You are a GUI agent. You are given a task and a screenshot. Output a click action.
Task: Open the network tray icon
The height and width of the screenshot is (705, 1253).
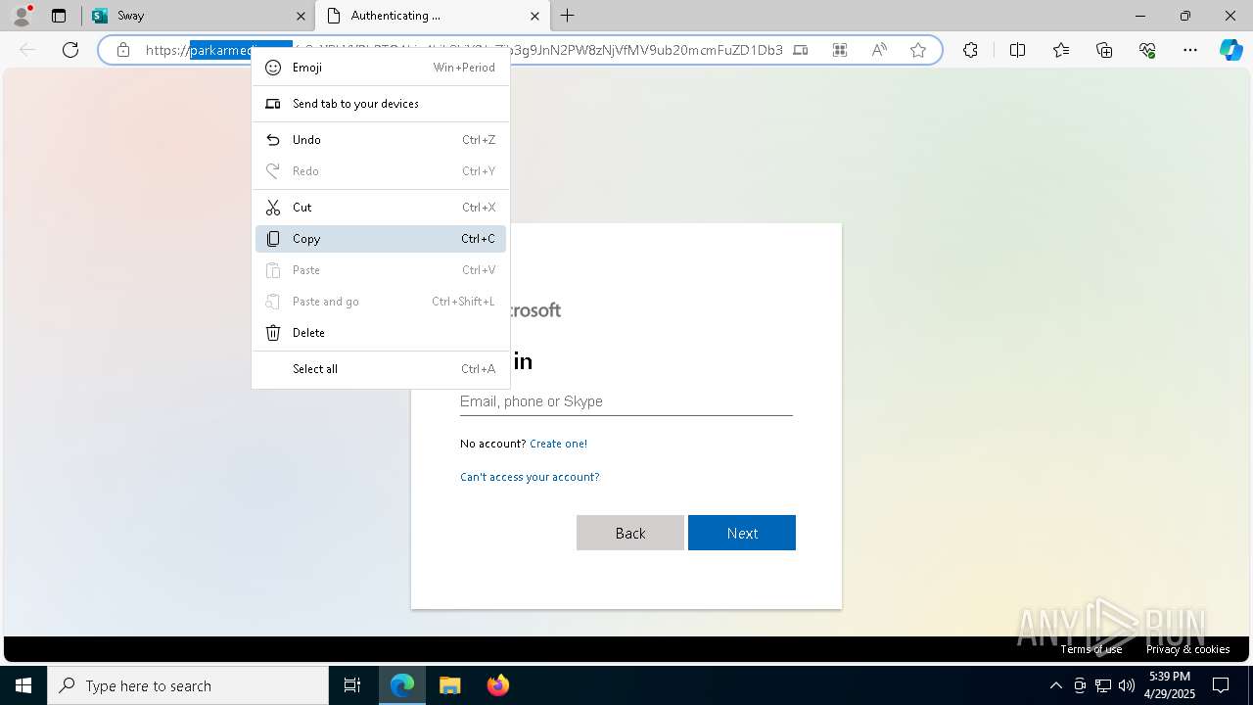(x=1103, y=685)
